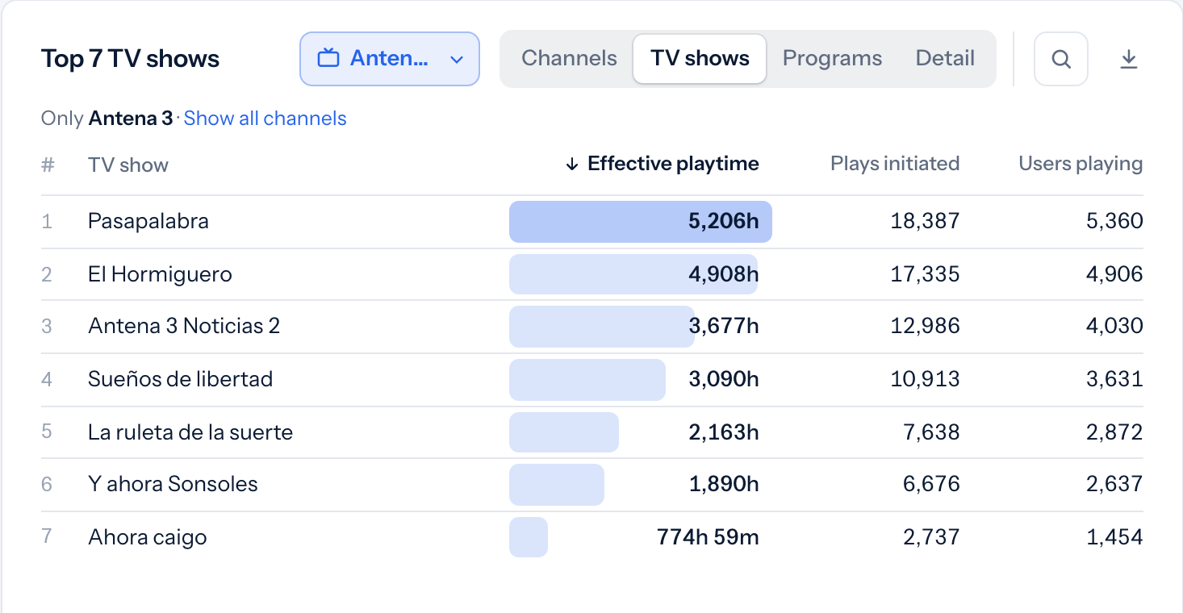Click the TV show column header
The height and width of the screenshot is (613, 1183).
128,165
